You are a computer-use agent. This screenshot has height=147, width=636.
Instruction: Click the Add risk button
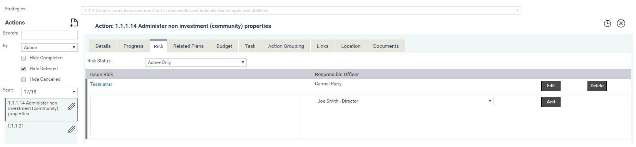tap(551, 102)
